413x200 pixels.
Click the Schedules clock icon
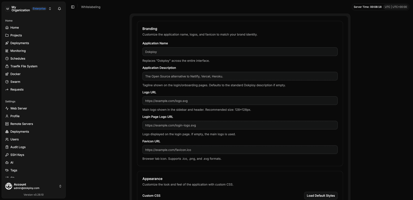click(x=7, y=59)
